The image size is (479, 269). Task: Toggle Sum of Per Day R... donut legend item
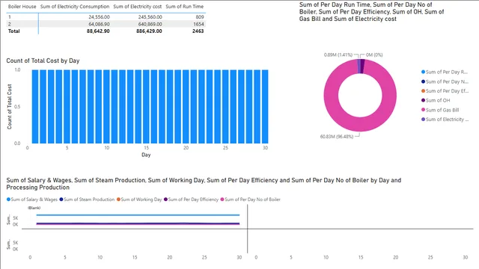click(x=445, y=72)
